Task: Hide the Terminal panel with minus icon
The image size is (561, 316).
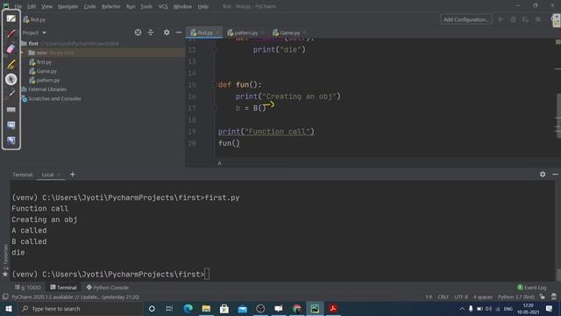Action: tap(555, 174)
